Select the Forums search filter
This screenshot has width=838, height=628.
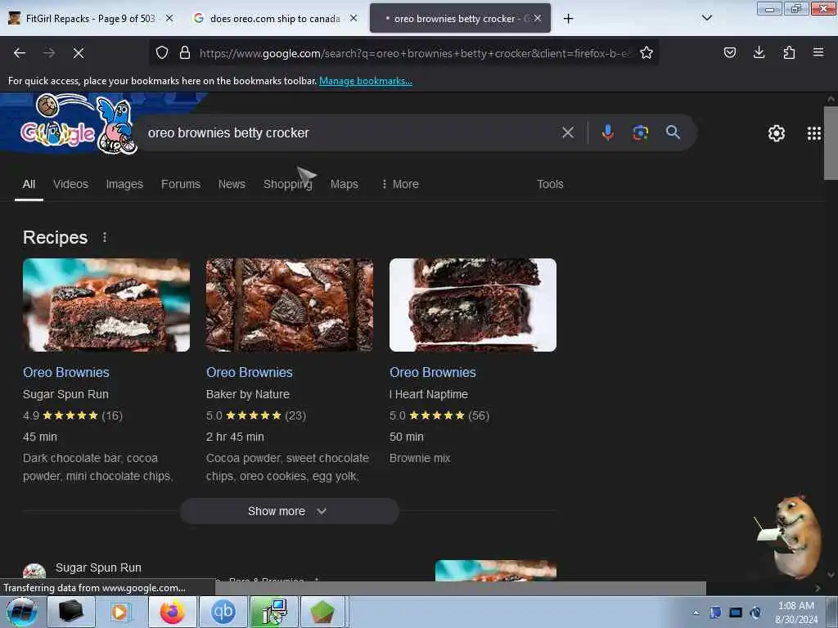pyautogui.click(x=181, y=184)
